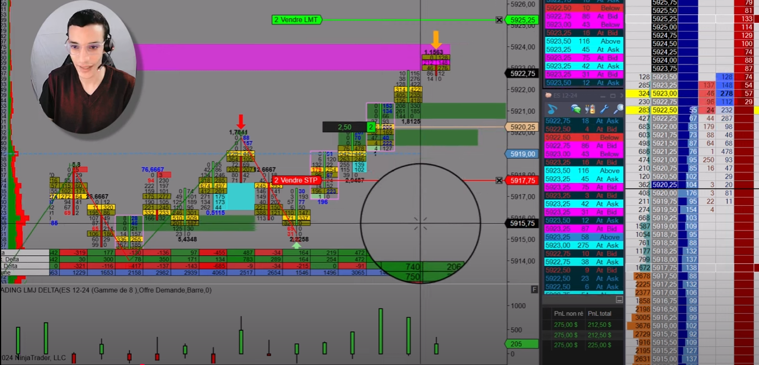Click the yellow-highlighted 5923,00 price in DOM

coord(664,94)
